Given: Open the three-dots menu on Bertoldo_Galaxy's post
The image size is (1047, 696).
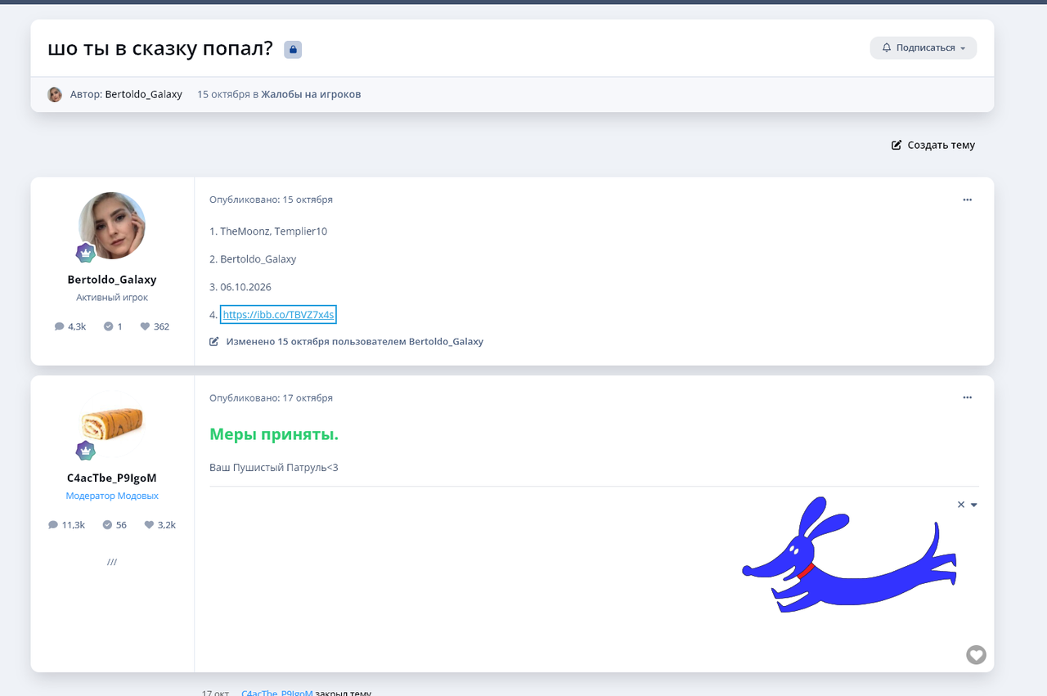Looking at the screenshot, I should 968,200.
